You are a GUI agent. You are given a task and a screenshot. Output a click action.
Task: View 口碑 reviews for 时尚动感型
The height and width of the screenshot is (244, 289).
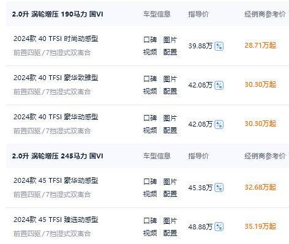150,40
